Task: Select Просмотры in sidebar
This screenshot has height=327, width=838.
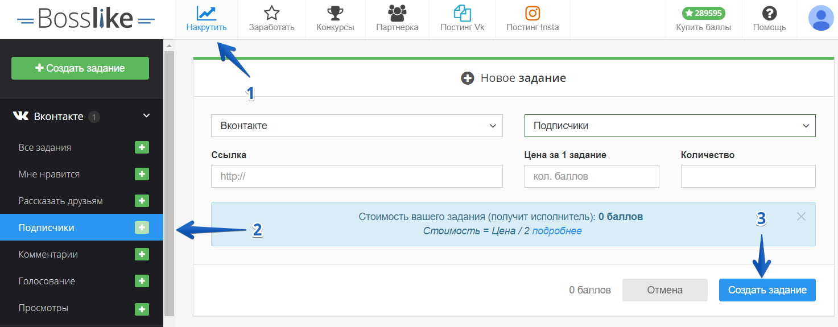Action: pos(43,308)
